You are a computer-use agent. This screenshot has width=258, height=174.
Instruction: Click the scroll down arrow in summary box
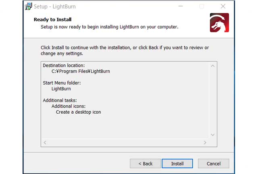[x=212, y=135]
